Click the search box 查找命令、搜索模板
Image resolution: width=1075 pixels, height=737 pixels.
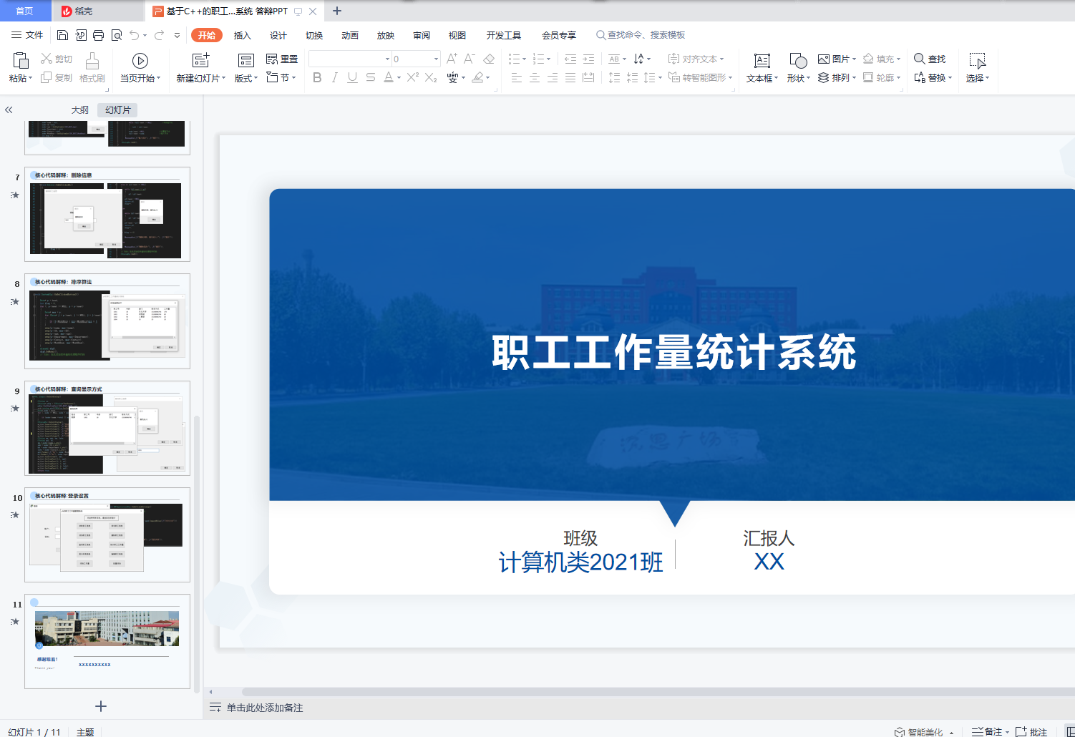click(641, 35)
